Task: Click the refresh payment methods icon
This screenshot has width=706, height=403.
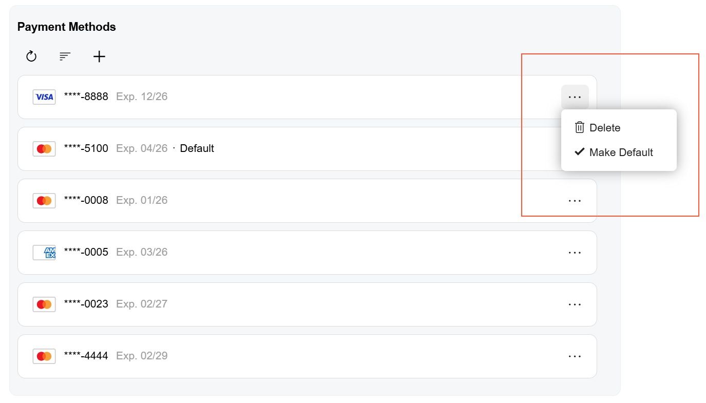Action: tap(31, 56)
